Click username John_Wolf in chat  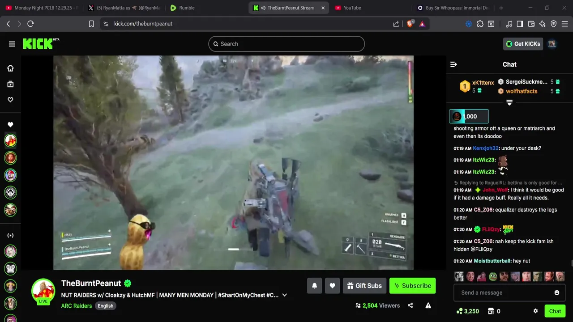tap(496, 190)
